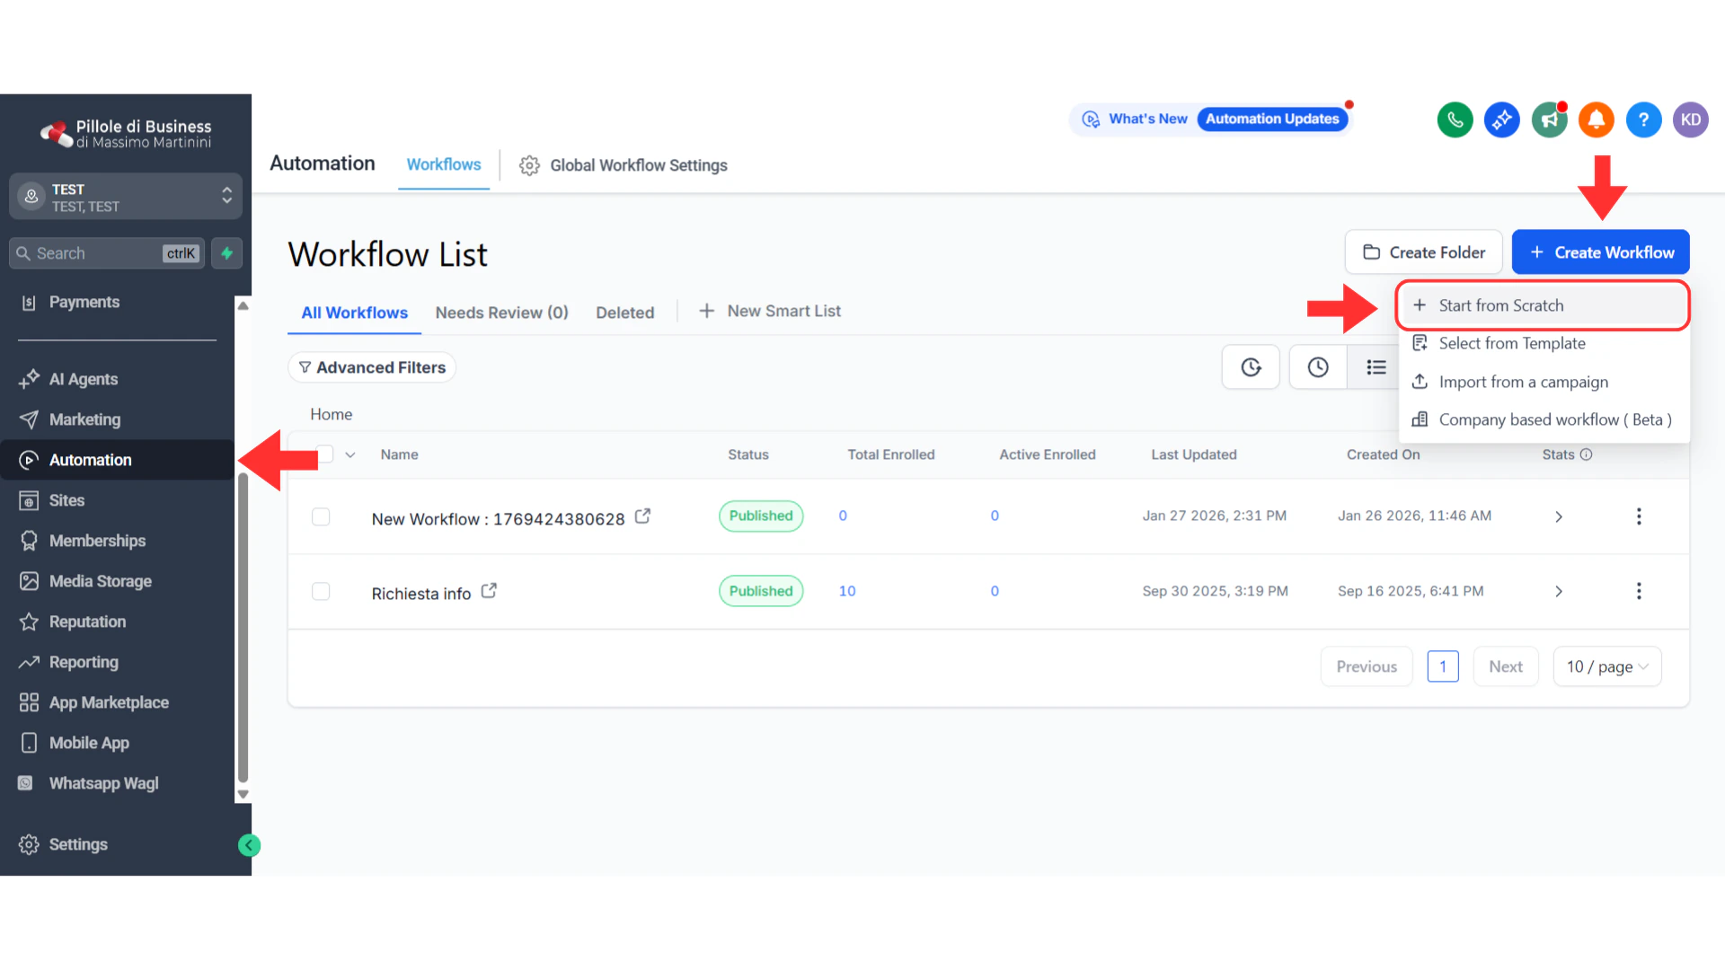Viewport: 1725px width, 970px height.
Task: Click What's New Automation Updates banner
Action: tap(1210, 119)
